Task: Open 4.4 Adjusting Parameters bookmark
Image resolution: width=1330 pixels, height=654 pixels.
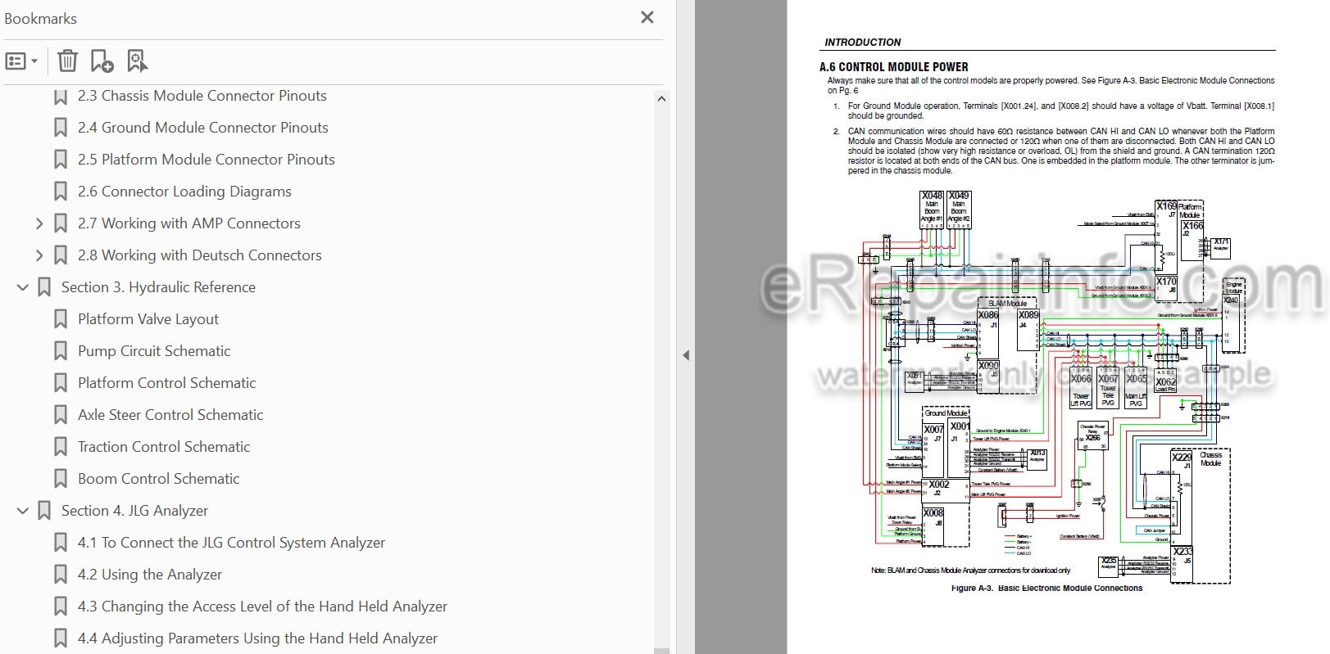Action: tap(257, 638)
